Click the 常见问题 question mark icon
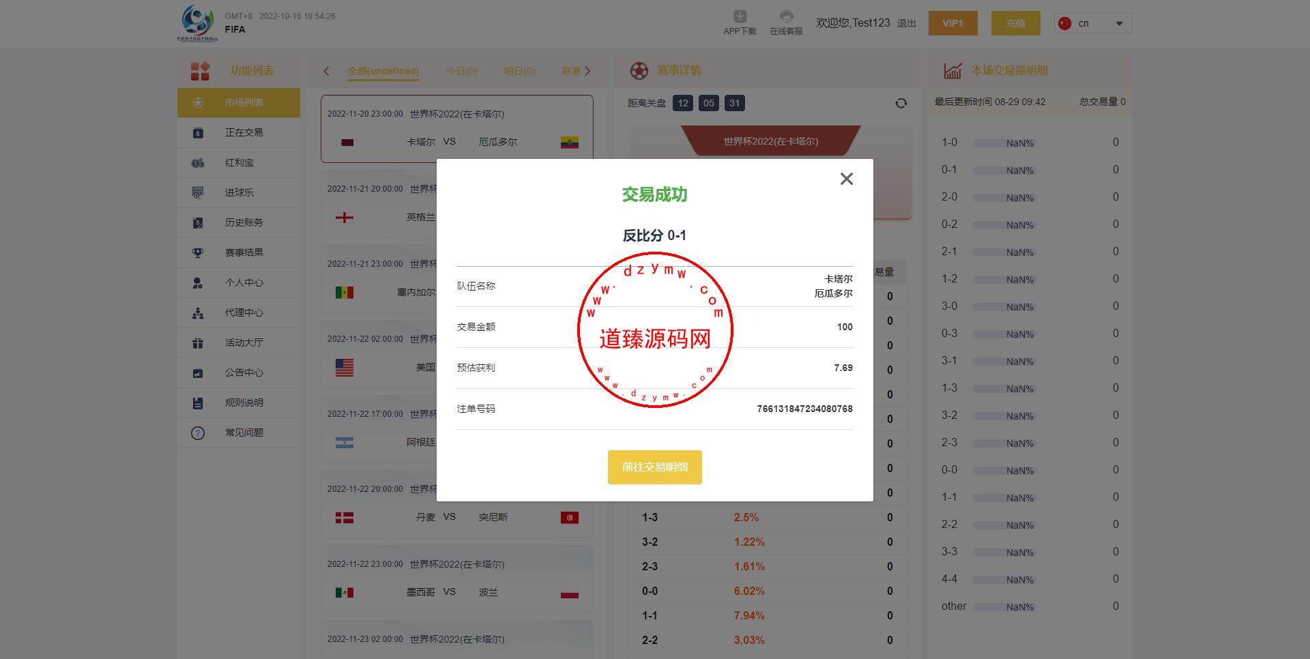The image size is (1310, 659). [198, 433]
